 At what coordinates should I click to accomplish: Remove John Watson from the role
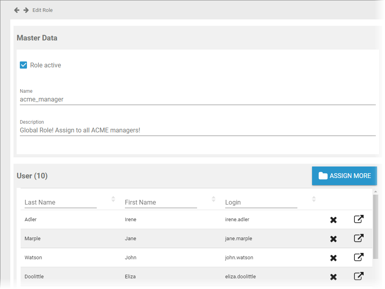333,257
